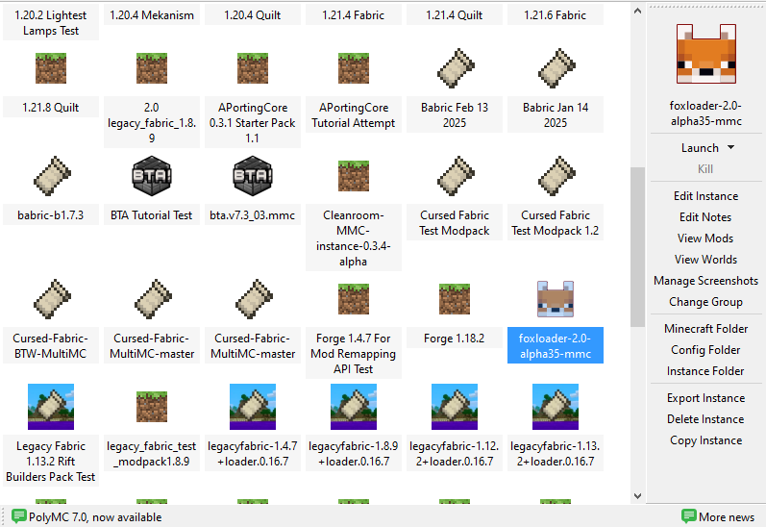Click the Edit Instance button
The height and width of the screenshot is (527, 766).
point(705,196)
